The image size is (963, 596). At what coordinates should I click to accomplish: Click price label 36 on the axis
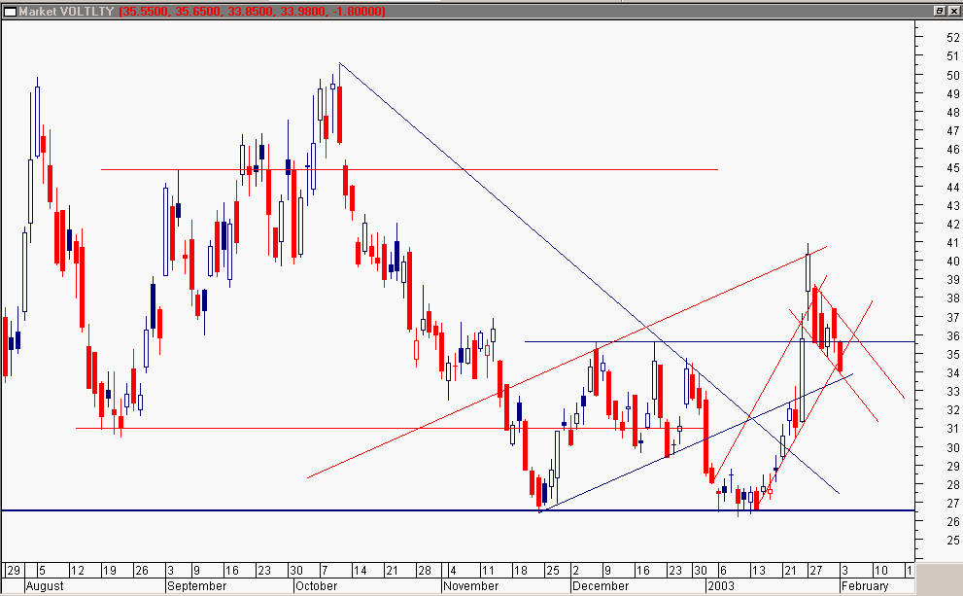[952, 336]
